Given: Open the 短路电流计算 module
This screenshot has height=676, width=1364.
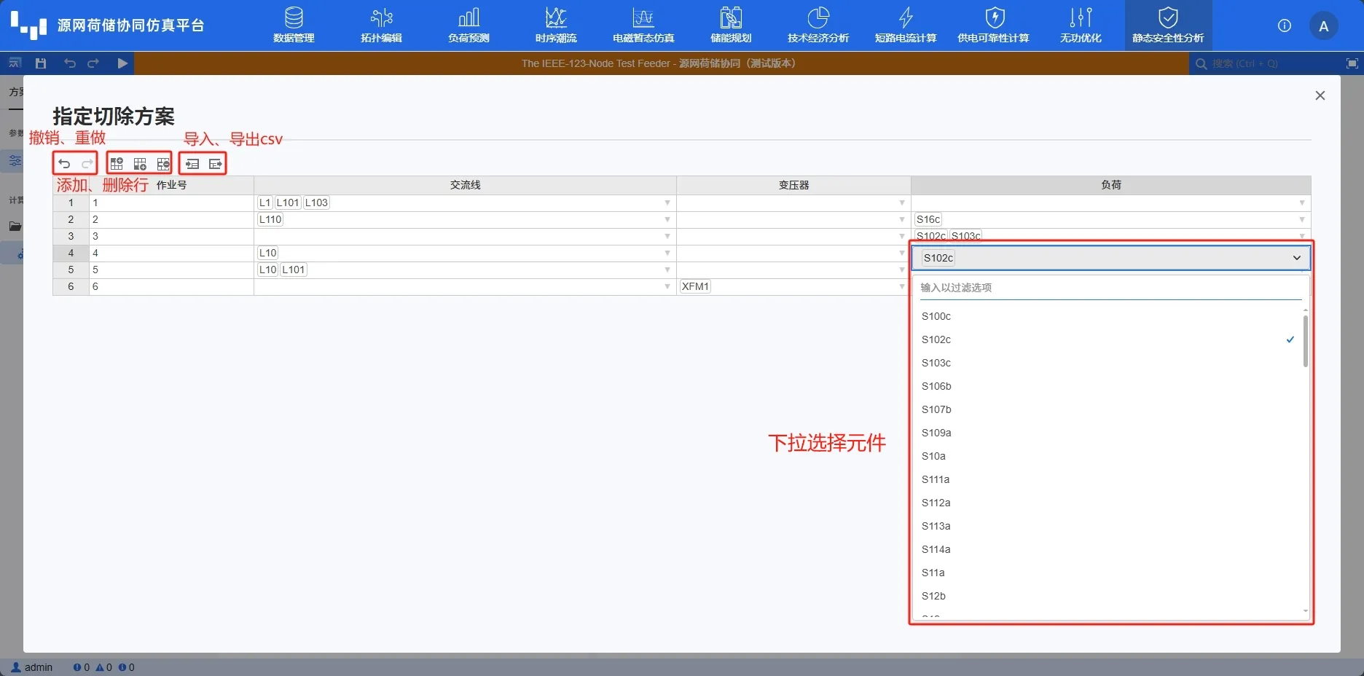Looking at the screenshot, I should coord(906,25).
